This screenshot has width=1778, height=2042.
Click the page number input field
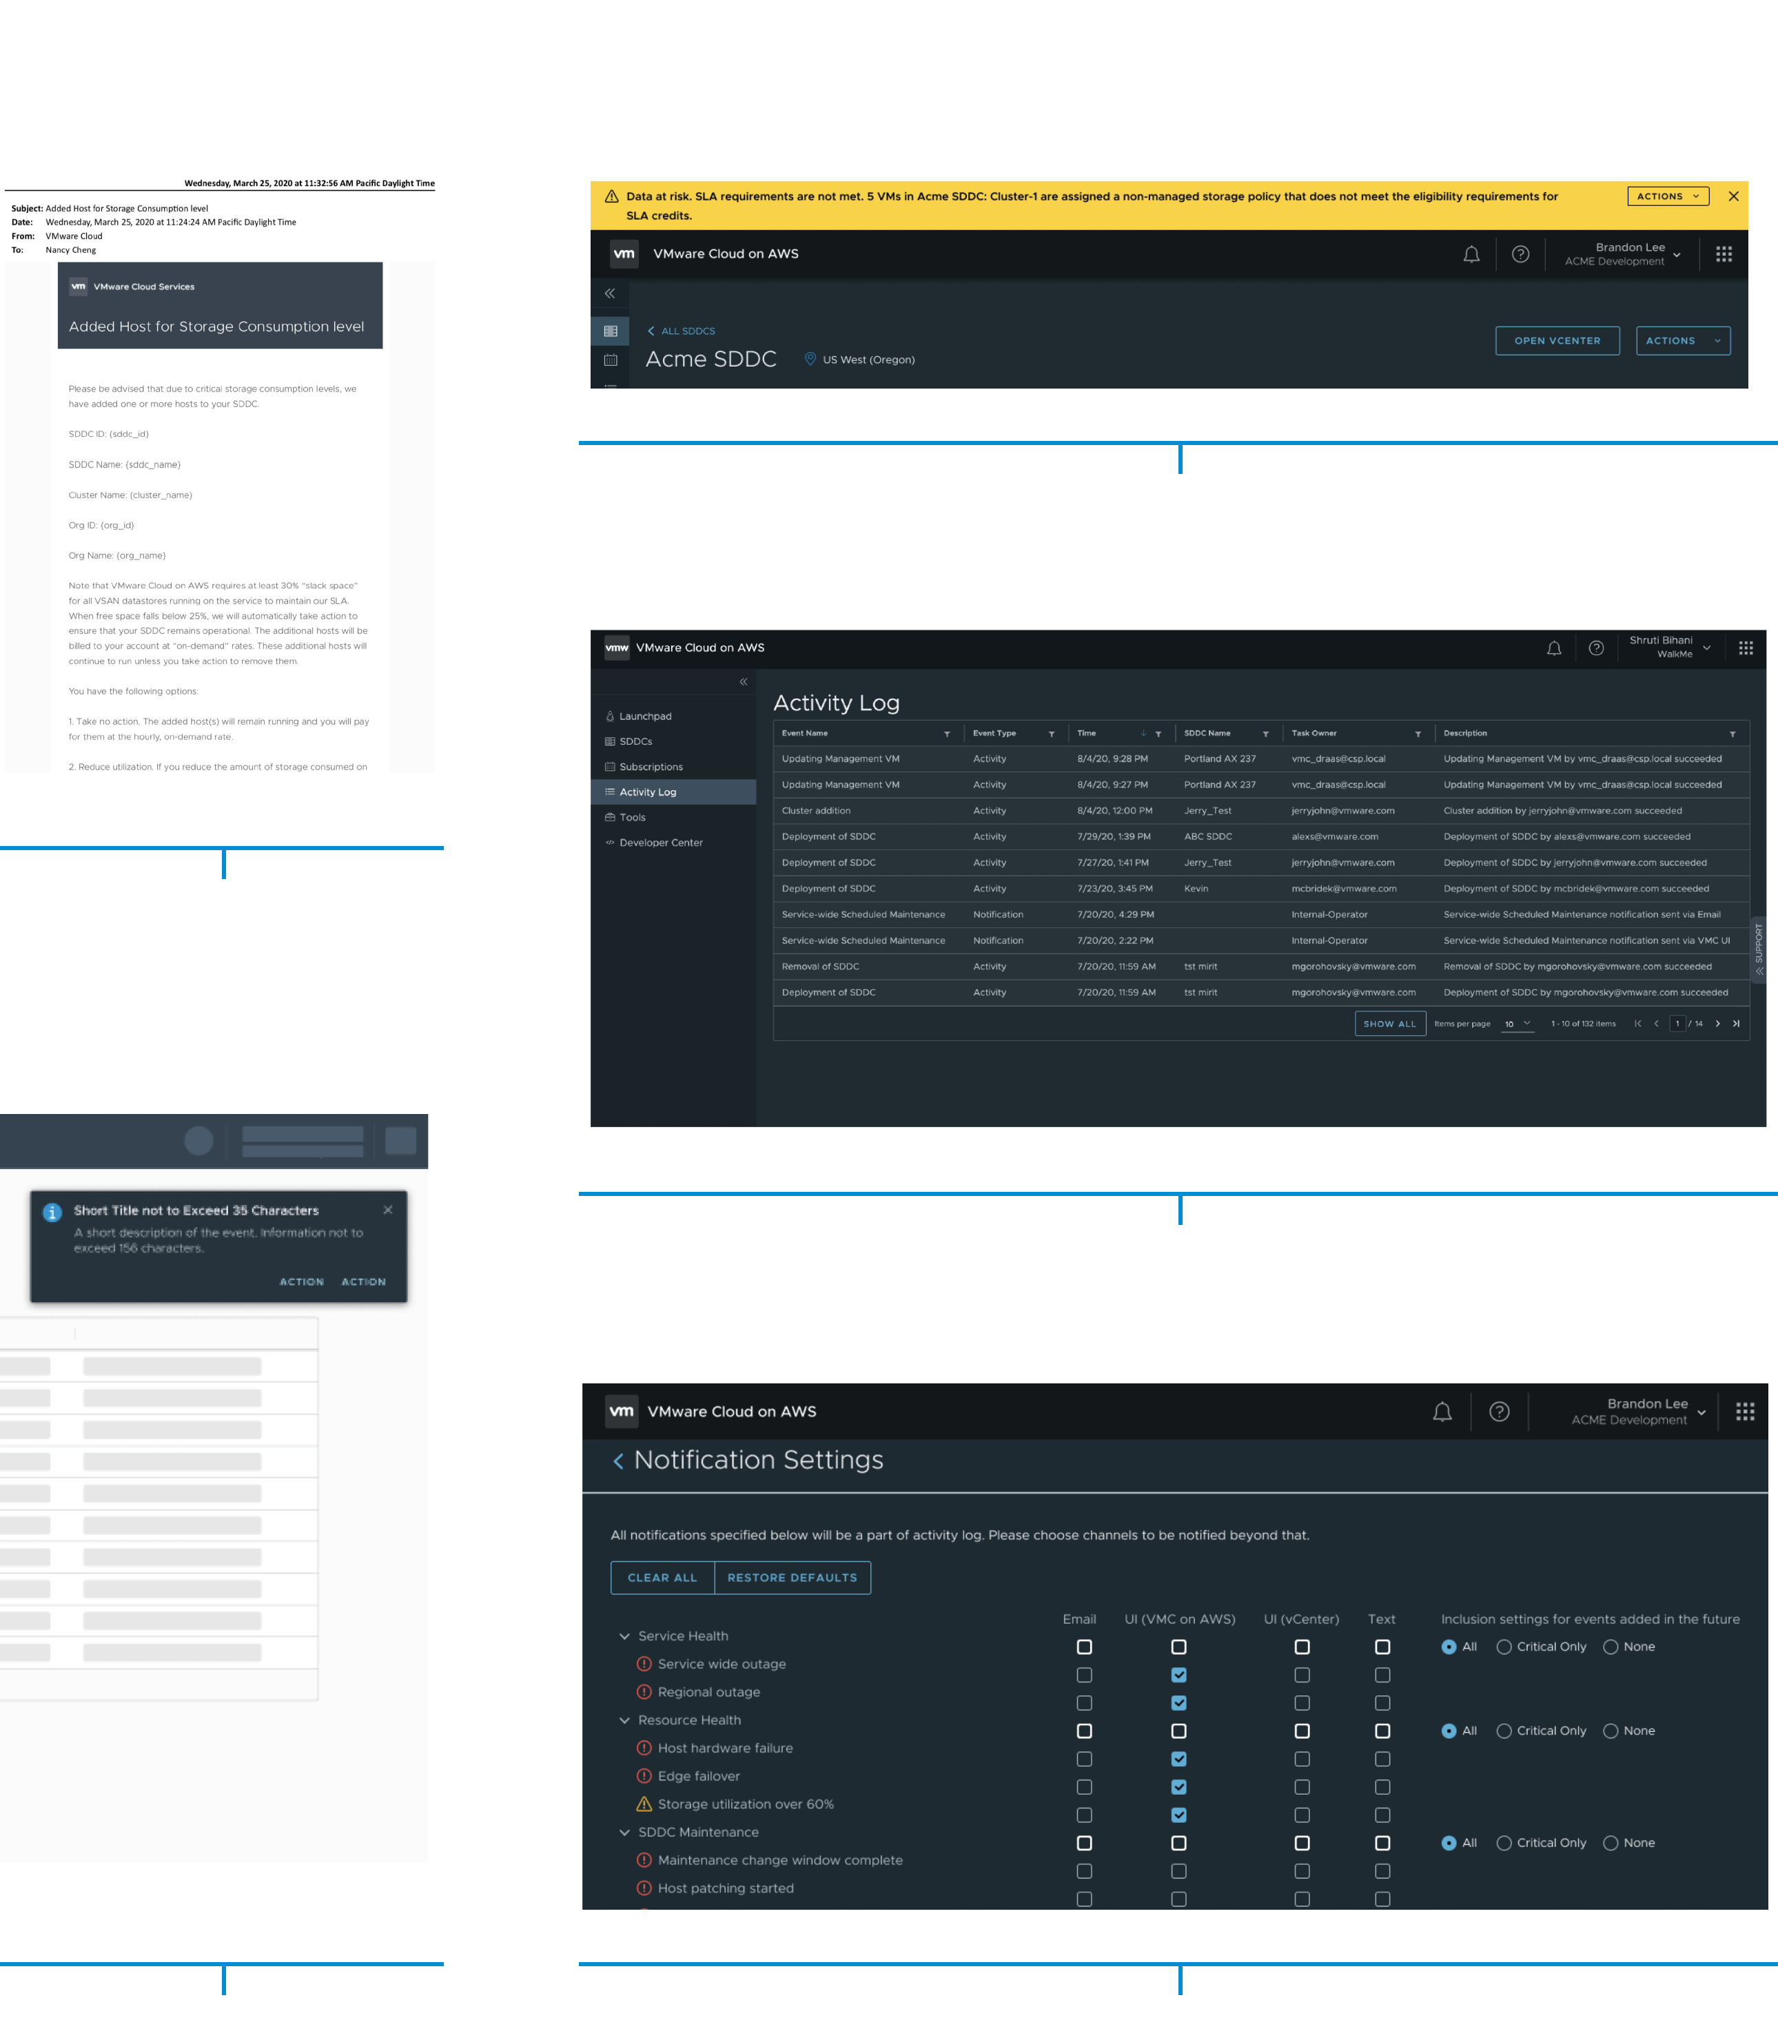[1677, 1024]
